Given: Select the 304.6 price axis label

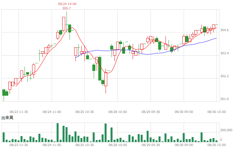Looking at the screenshot, I should coord(224,30).
